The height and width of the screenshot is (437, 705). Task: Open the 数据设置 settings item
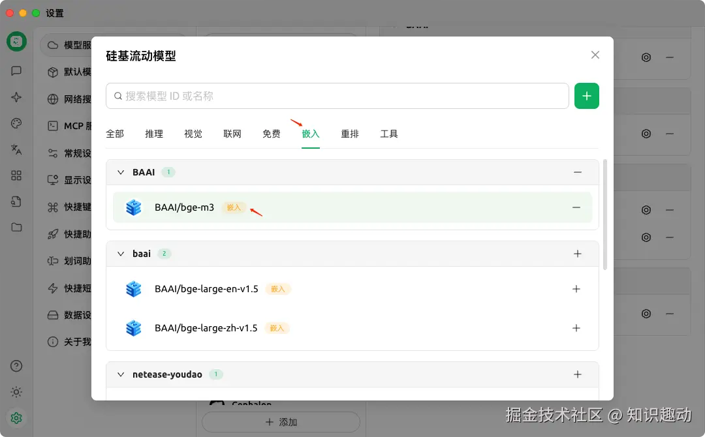coord(69,315)
